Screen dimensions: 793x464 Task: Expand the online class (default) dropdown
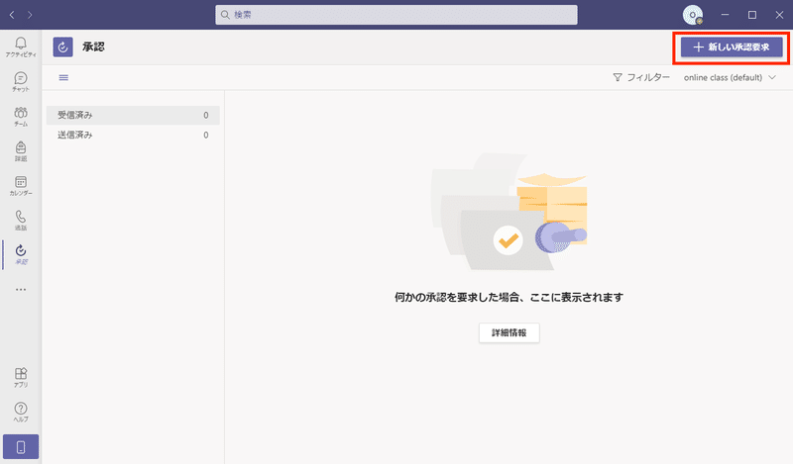(730, 77)
